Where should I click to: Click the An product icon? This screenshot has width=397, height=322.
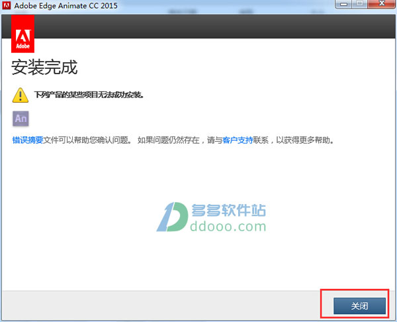pos(21,119)
